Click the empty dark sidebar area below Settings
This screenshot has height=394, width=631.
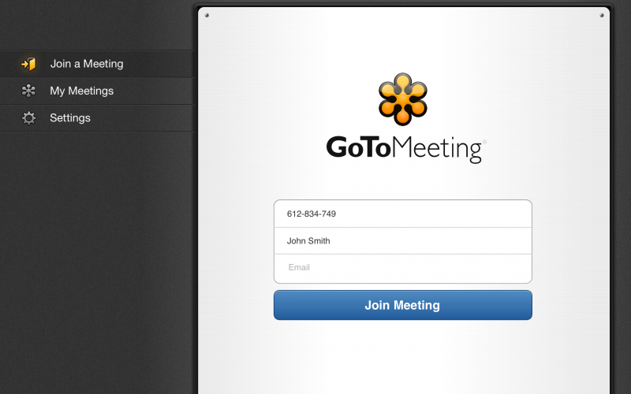pyautogui.click(x=96, y=262)
